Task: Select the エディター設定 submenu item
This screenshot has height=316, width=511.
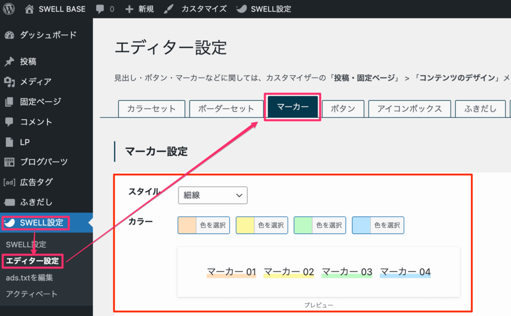Action: [32, 261]
